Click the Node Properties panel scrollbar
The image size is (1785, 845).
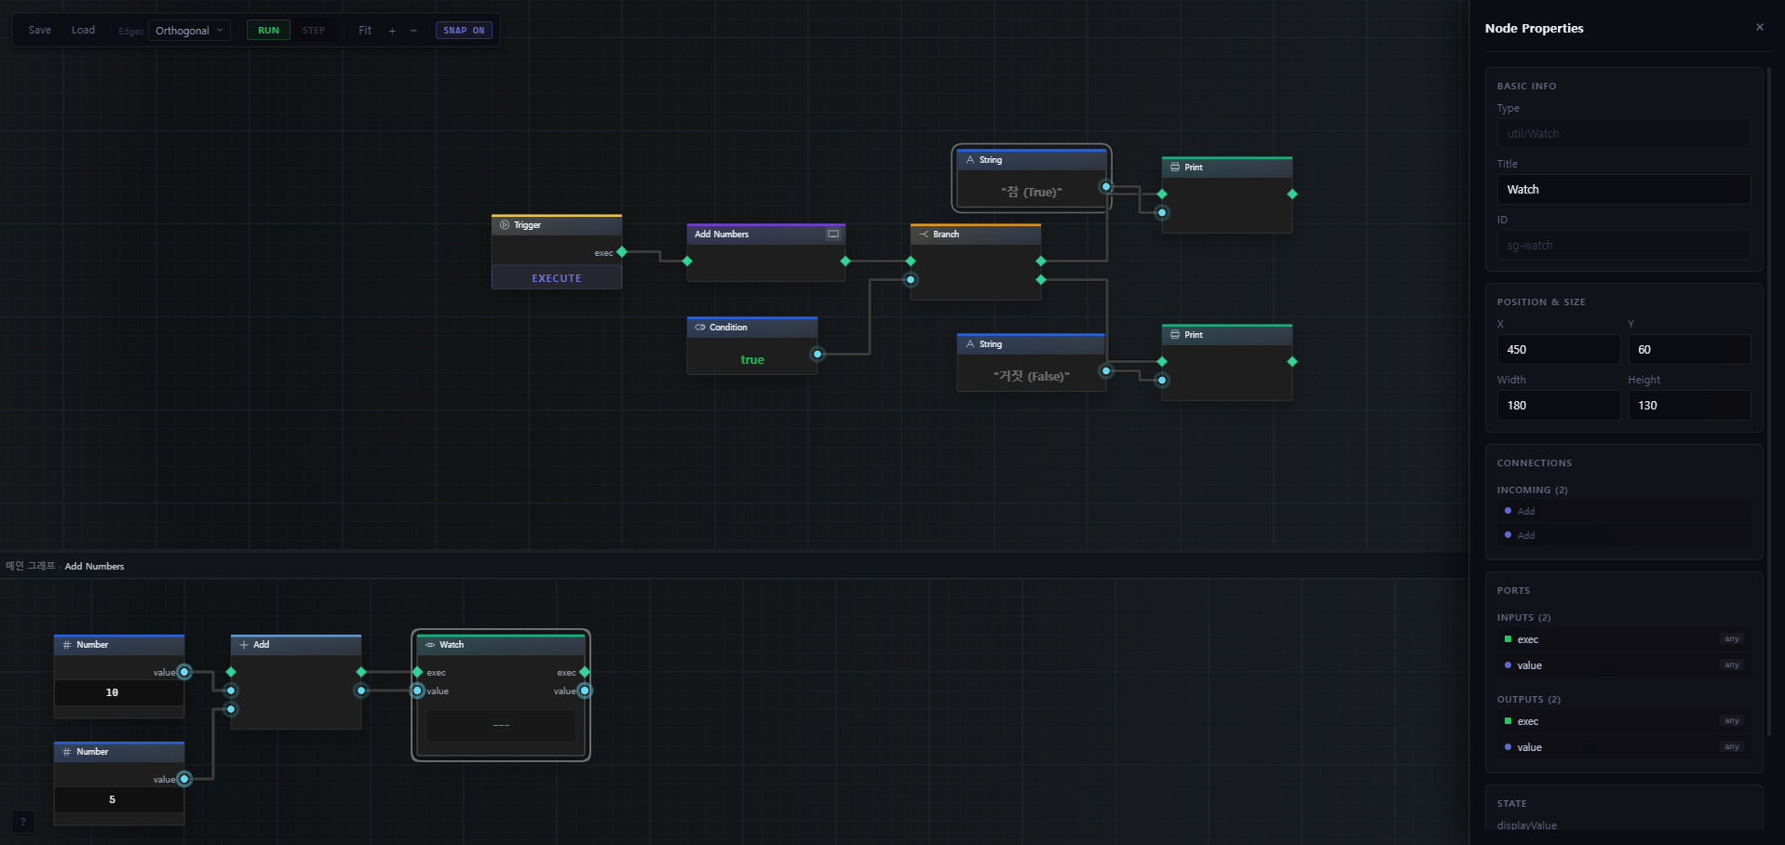click(1768, 400)
